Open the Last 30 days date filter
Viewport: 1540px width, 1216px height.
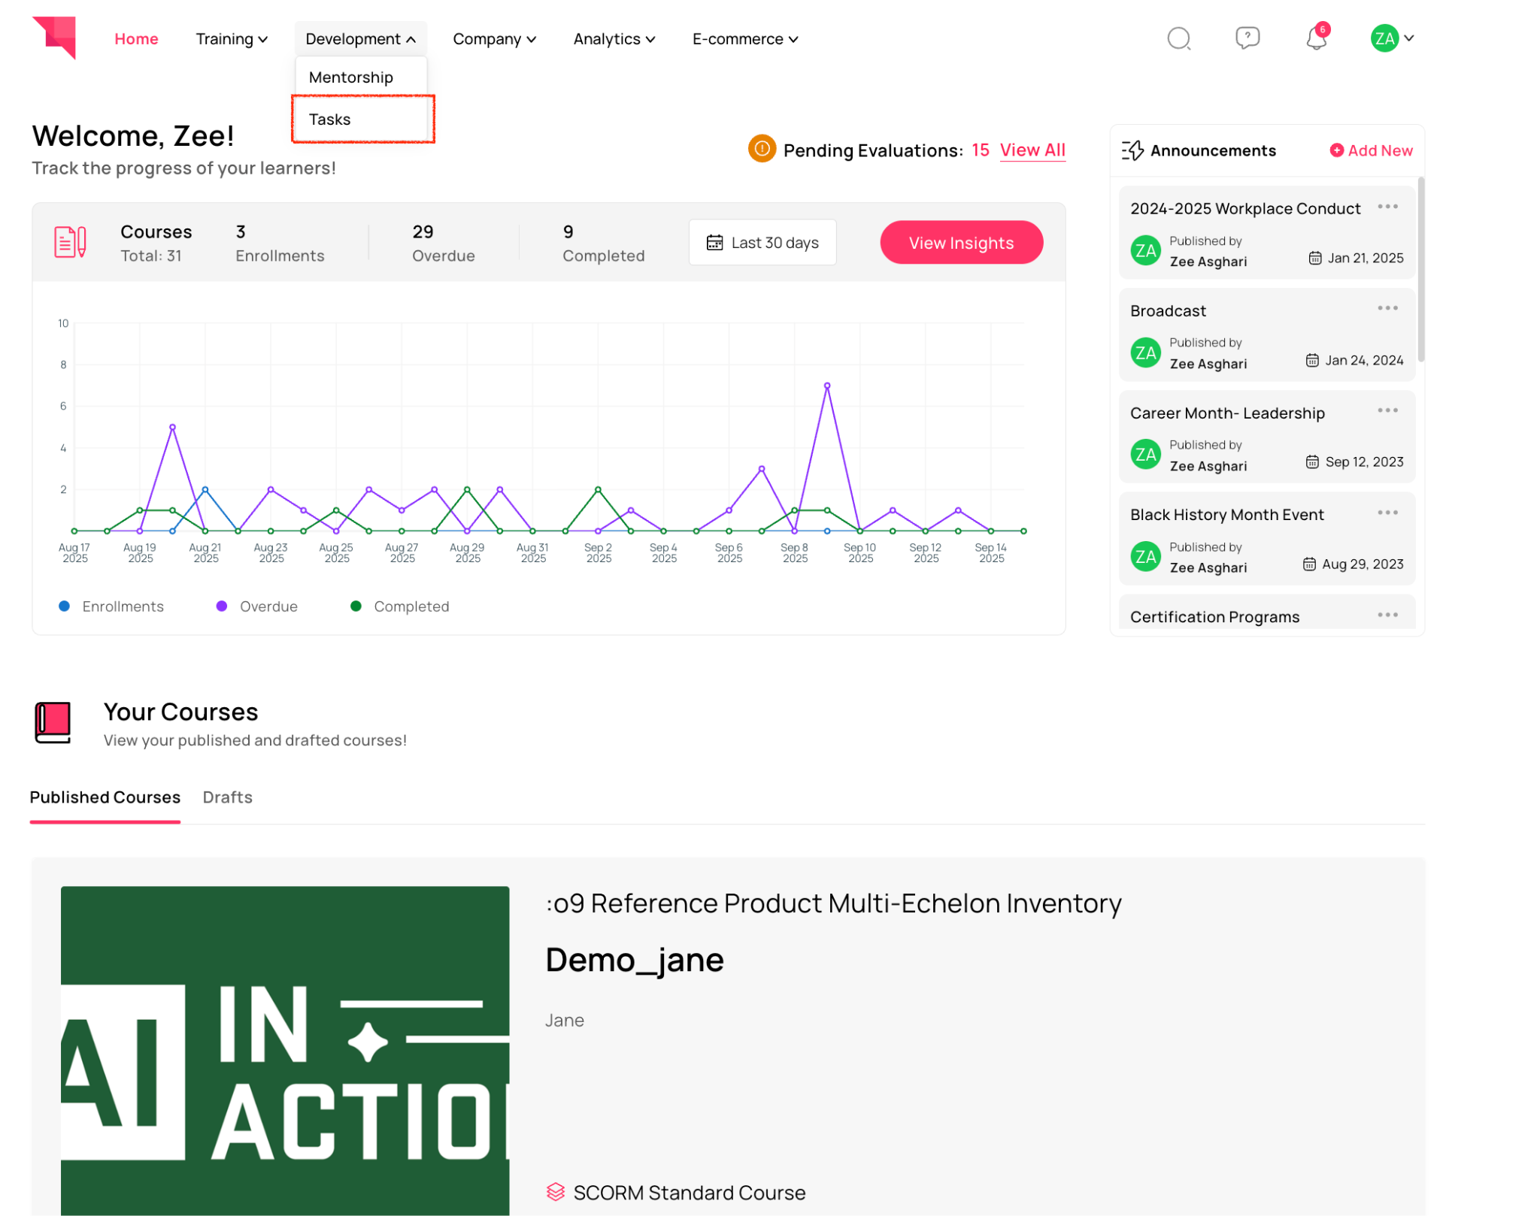[762, 243]
